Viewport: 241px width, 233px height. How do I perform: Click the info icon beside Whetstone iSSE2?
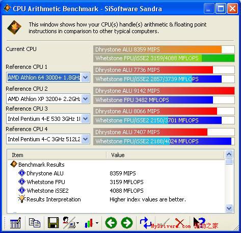[22, 190]
